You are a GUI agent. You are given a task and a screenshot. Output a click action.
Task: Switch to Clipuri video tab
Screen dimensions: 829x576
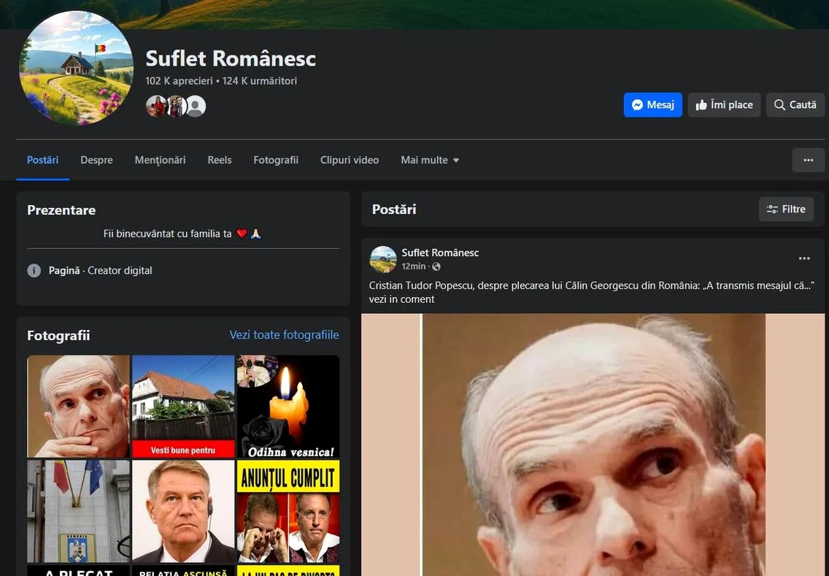click(x=350, y=160)
